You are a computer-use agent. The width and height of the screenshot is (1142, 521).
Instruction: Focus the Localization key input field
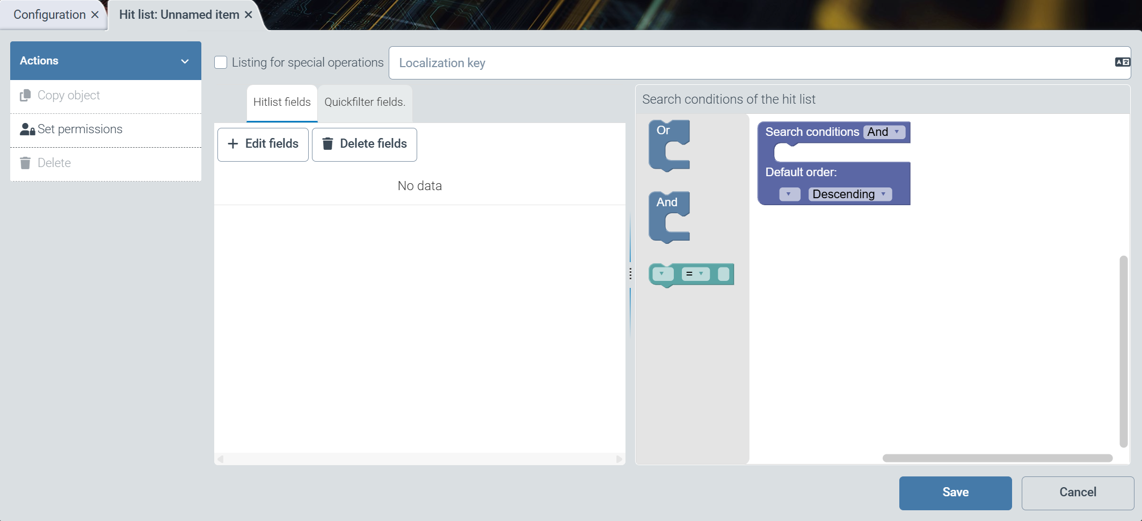tap(752, 63)
